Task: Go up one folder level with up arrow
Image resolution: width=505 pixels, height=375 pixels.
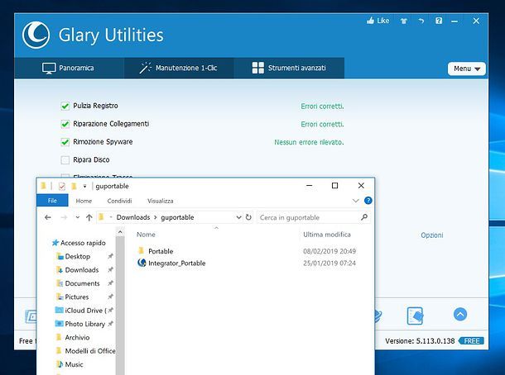Action: [89, 217]
